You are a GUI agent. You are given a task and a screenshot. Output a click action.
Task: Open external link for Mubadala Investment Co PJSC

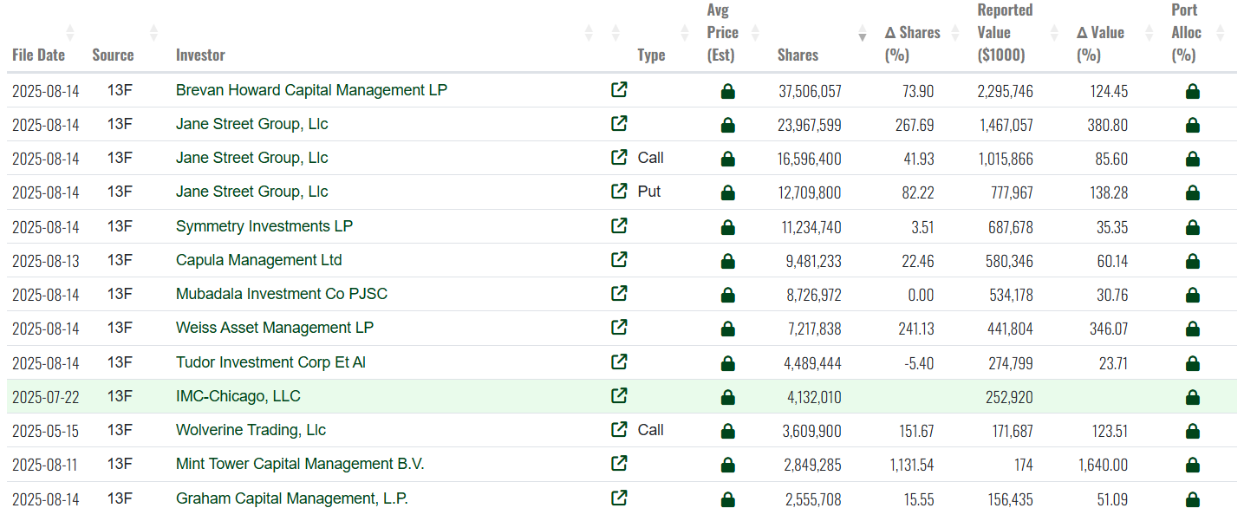tap(619, 293)
